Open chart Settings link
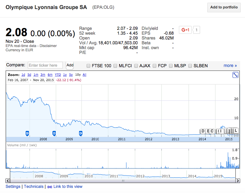This screenshot has height=193, width=245. coord(13,187)
